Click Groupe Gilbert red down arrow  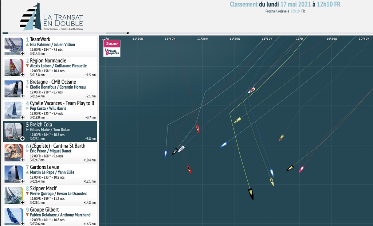pos(27,215)
